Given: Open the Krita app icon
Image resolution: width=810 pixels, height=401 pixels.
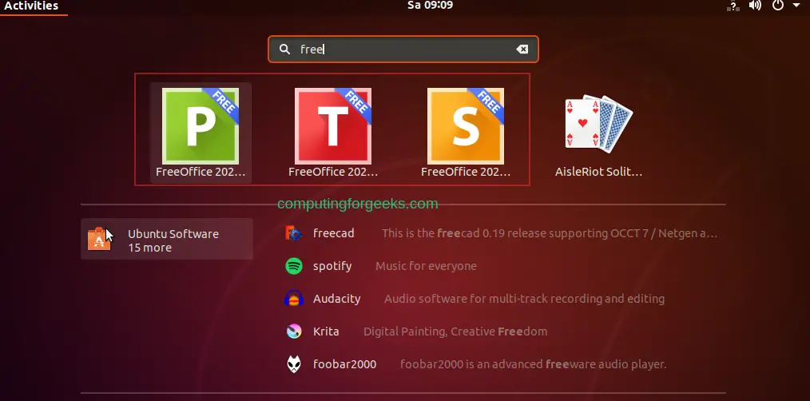Looking at the screenshot, I should coord(294,332).
